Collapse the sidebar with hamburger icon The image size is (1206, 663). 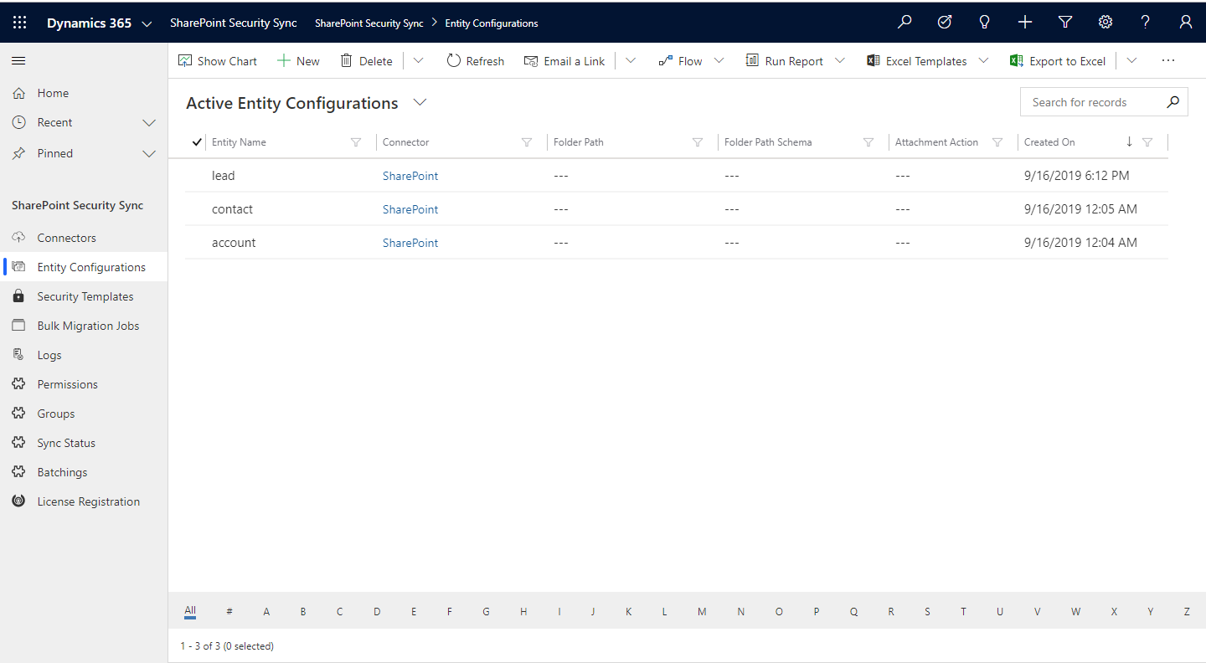pyautogui.click(x=18, y=60)
